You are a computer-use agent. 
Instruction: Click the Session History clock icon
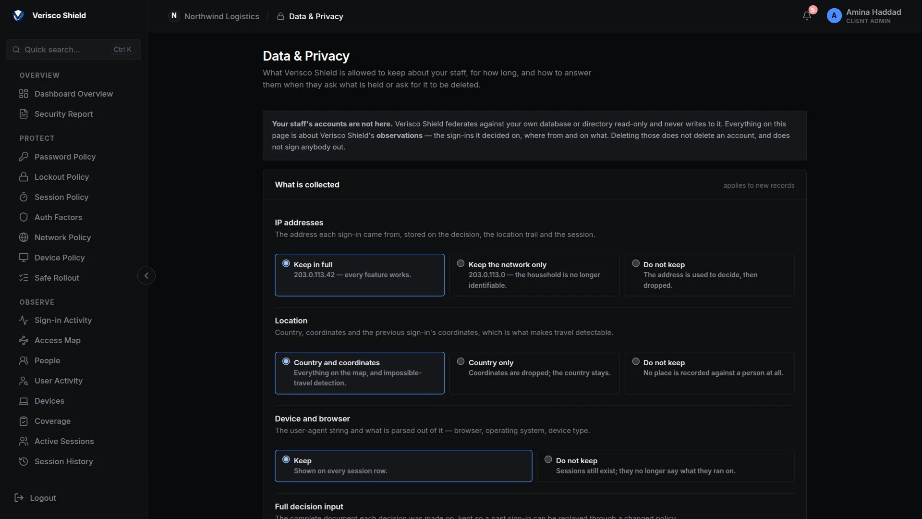point(24,461)
